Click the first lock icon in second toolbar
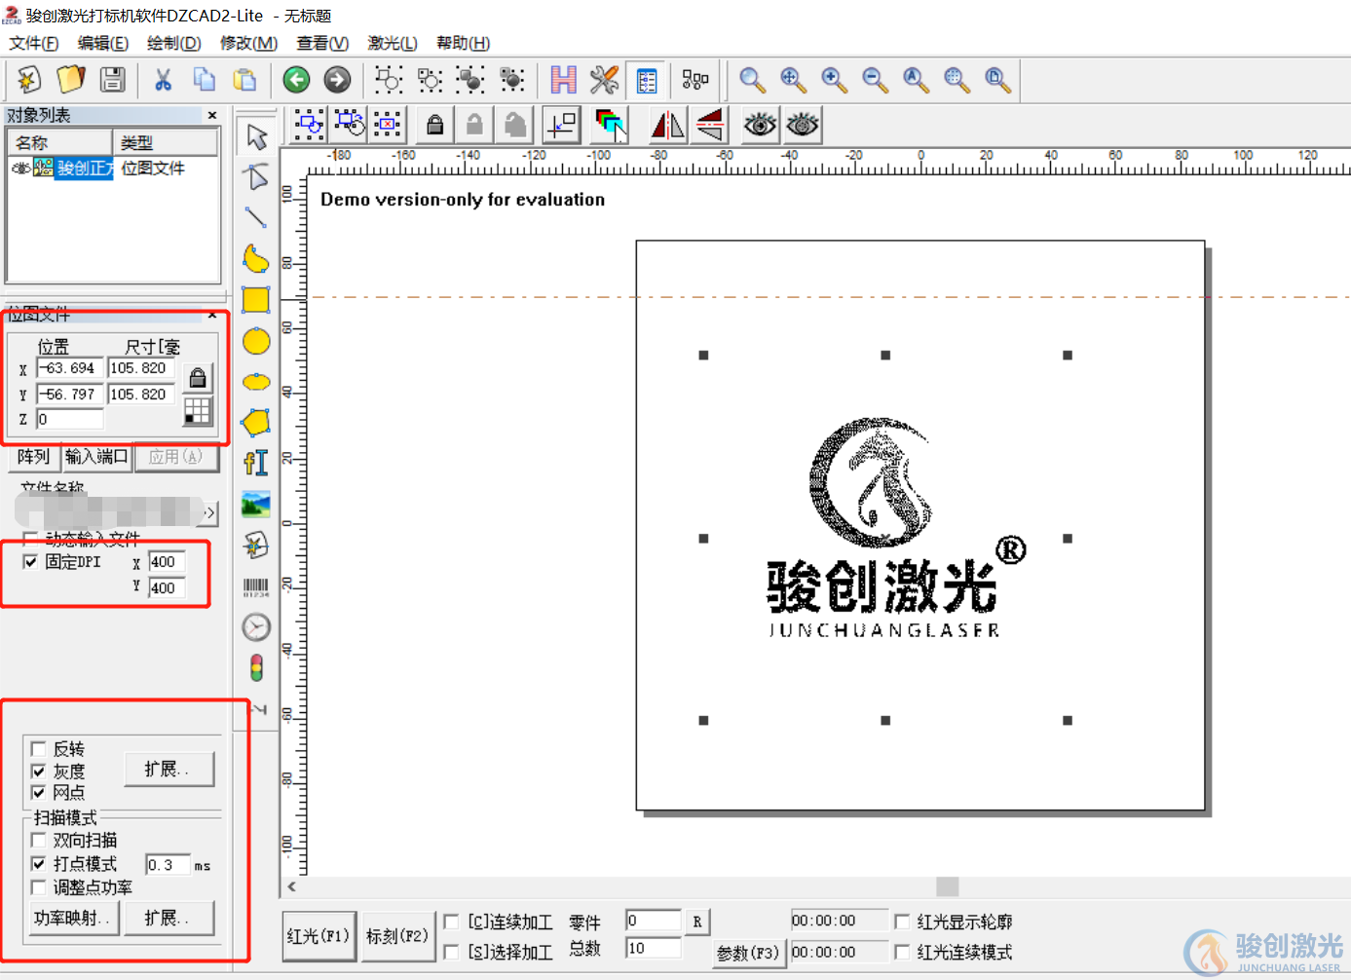The width and height of the screenshot is (1351, 980). pyautogui.click(x=435, y=125)
